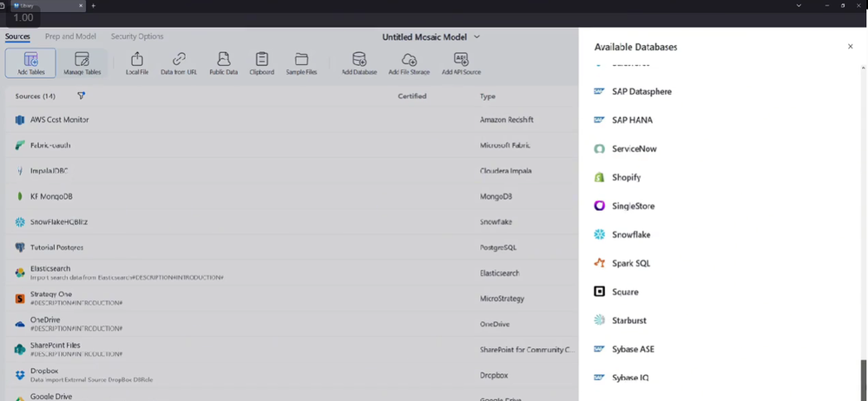Image resolution: width=868 pixels, height=401 pixels.
Task: Click the Add Database icon
Action: [x=359, y=59]
